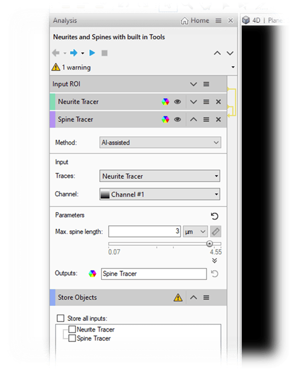
Task: Click the Neurite Tracer header title
Action: pyautogui.click(x=78, y=102)
